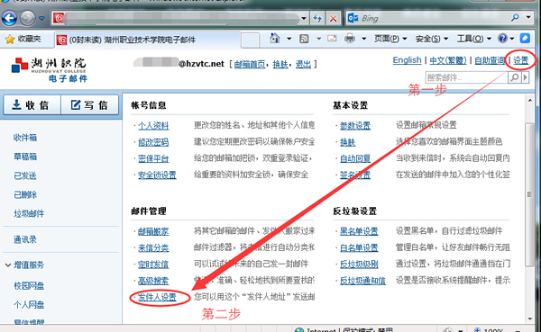Open the recent pages dropdown beside Forward
541x332 pixels.
tap(41, 18)
